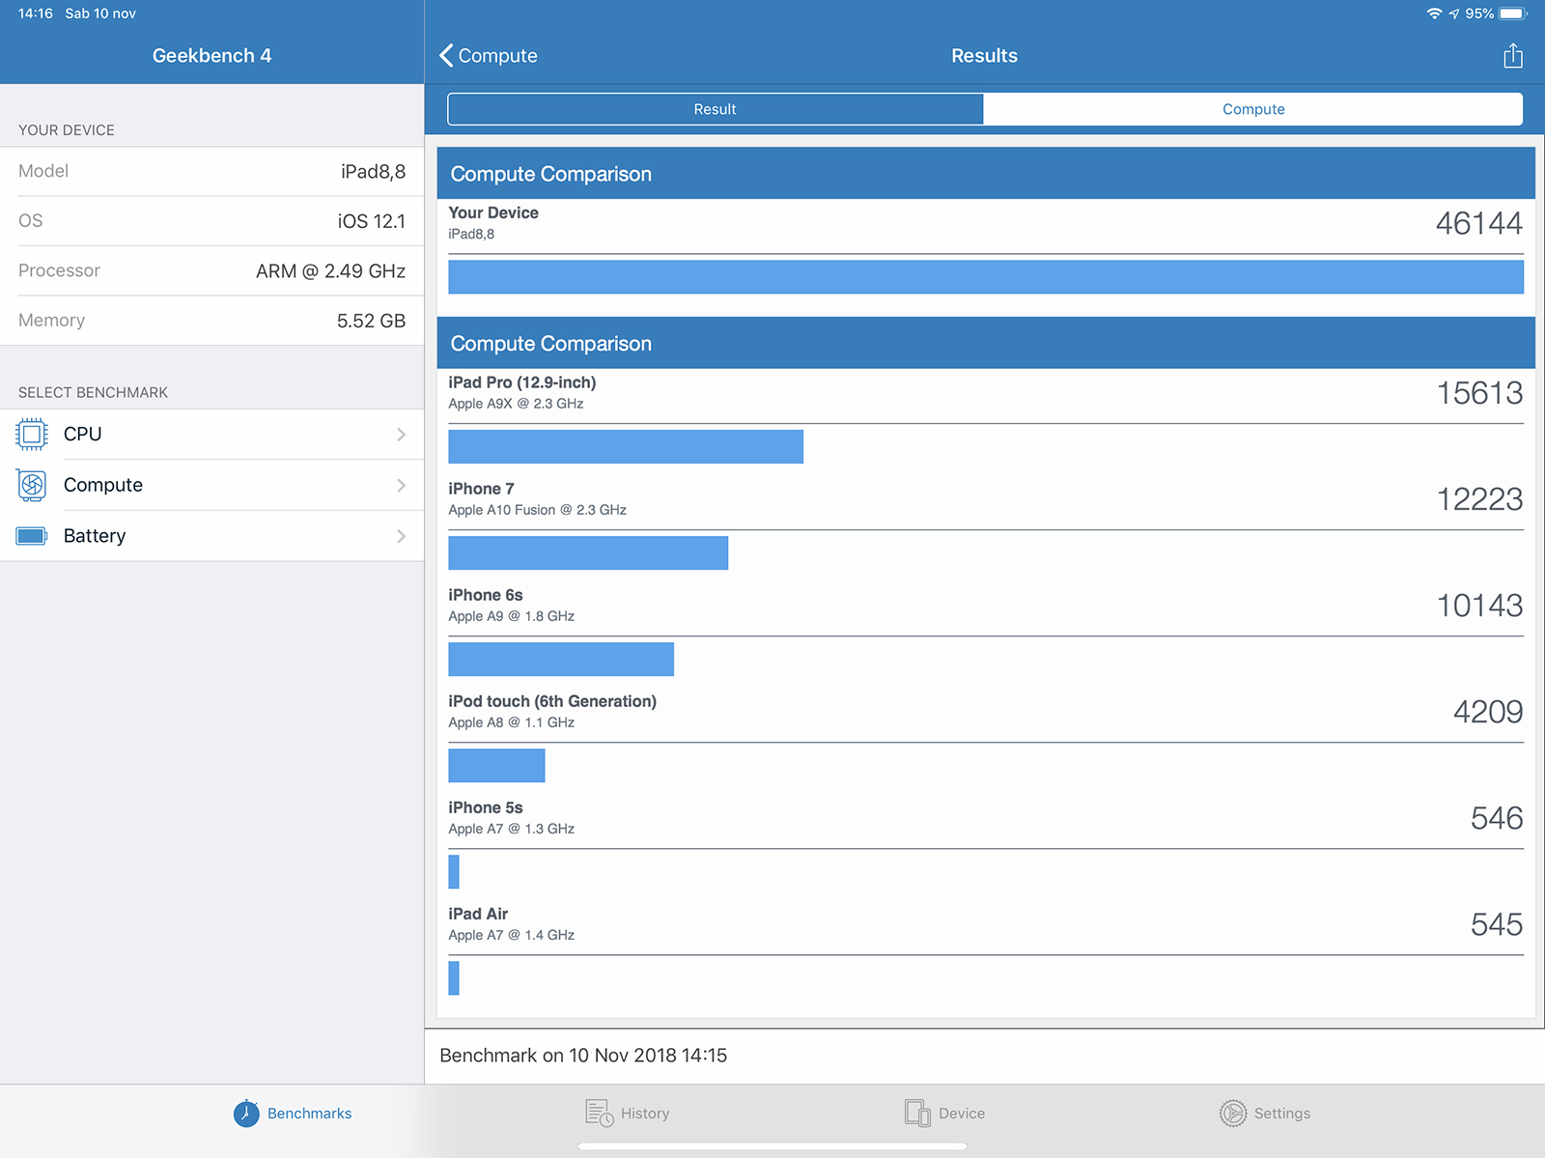
Task: Tap the Results page title
Action: coord(985,56)
